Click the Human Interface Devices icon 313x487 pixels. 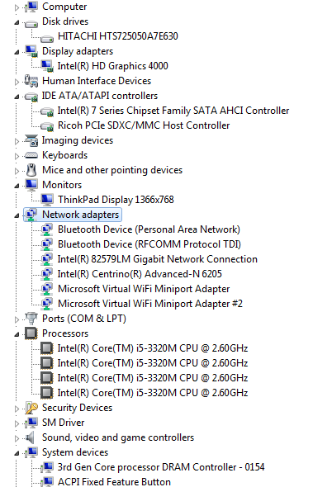pos(31,81)
